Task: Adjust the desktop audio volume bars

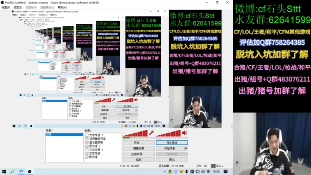Action: point(168,133)
